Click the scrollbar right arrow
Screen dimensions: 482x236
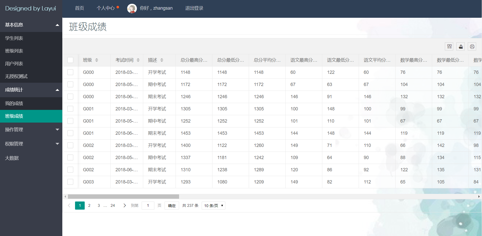(479, 197)
